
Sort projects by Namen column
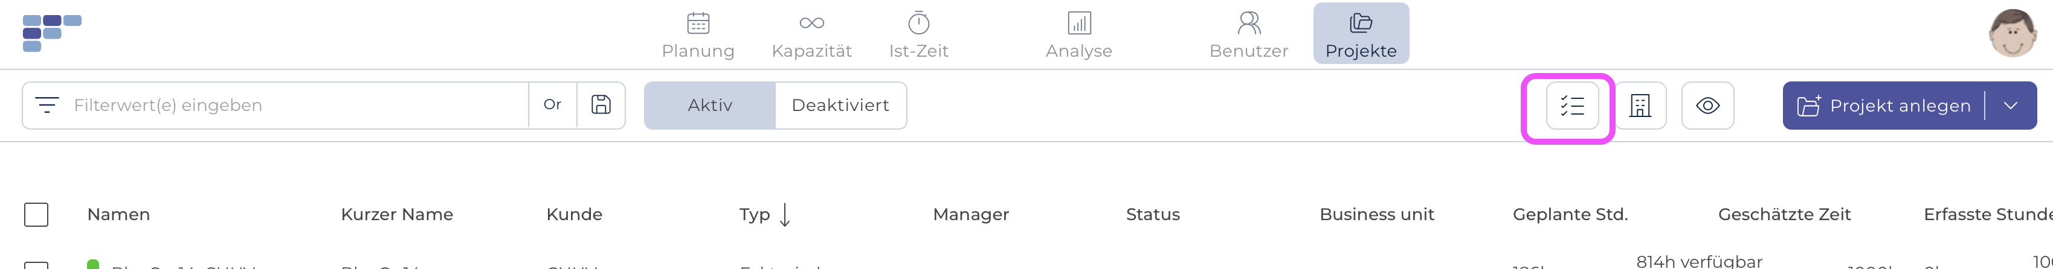coord(119,215)
